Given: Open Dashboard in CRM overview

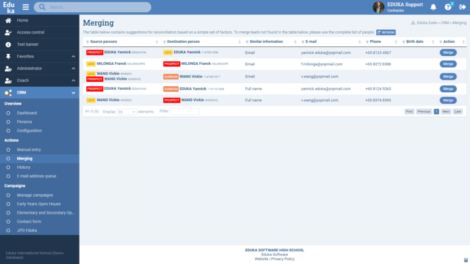Looking at the screenshot, I should (x=27, y=113).
